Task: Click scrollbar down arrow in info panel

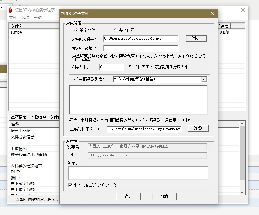Action: pyautogui.click(x=242, y=192)
